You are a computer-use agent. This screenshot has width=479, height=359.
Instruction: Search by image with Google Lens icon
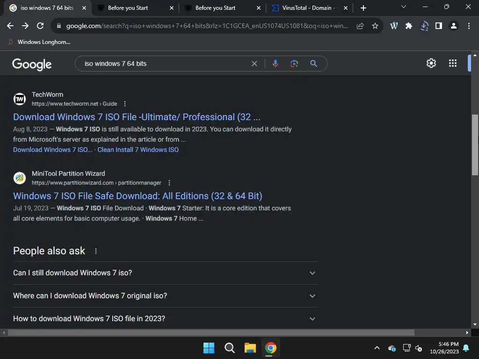click(x=294, y=64)
